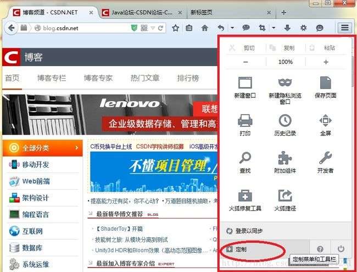Open the downloads arrow icon
The image size is (357, 272).
(x=287, y=28)
